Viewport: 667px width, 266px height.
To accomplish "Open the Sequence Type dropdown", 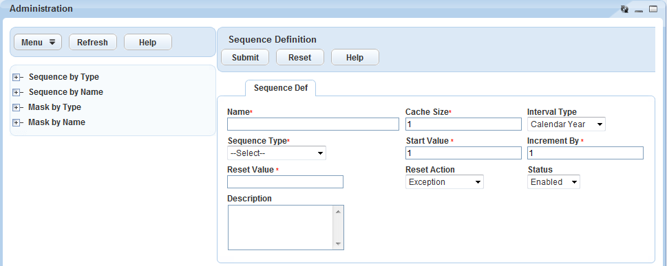I will pyautogui.click(x=277, y=153).
